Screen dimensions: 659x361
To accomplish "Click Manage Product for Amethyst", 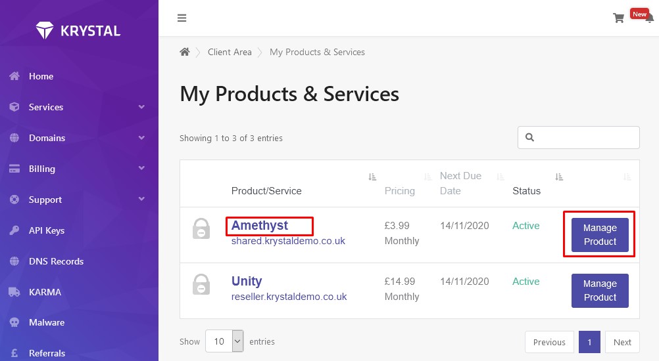I will tap(600, 235).
